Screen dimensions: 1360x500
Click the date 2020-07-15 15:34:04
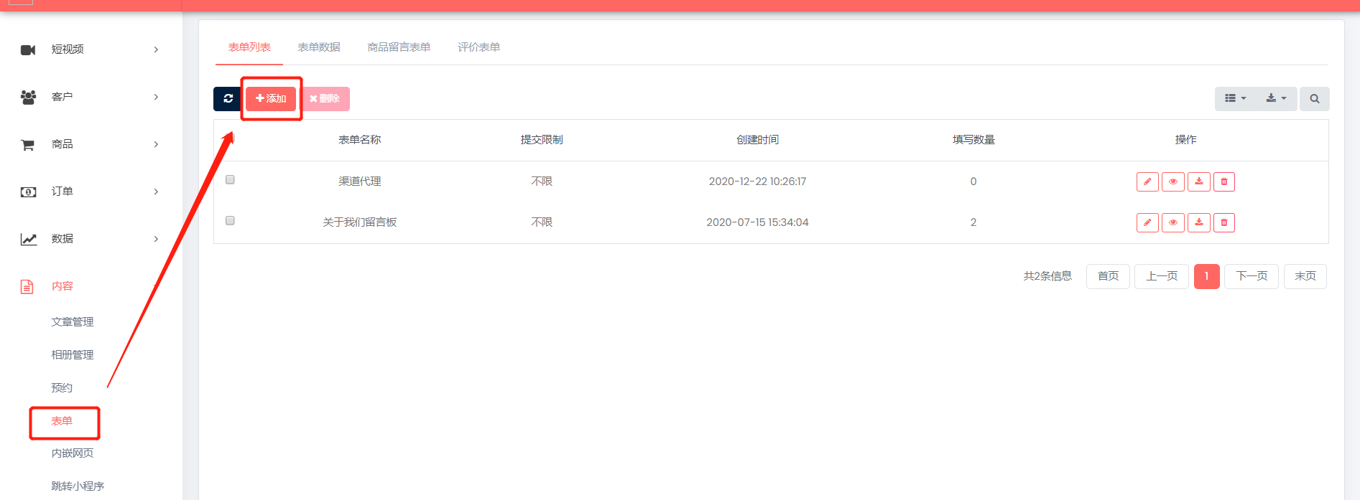pos(757,222)
